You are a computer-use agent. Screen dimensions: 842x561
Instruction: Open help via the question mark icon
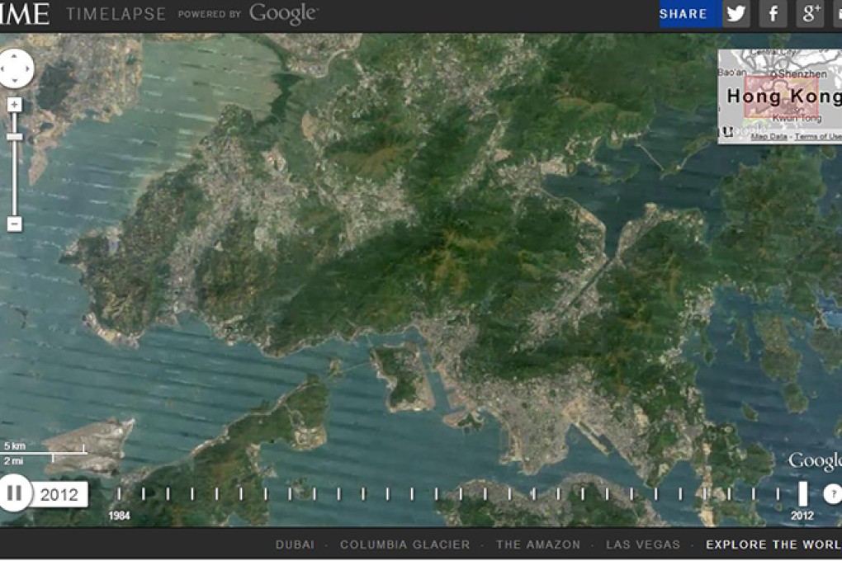coord(832,494)
